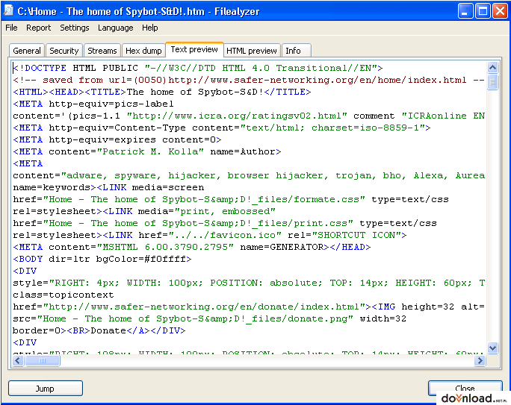511x405 pixels.
Task: Switch to the Info tab
Action: click(296, 51)
